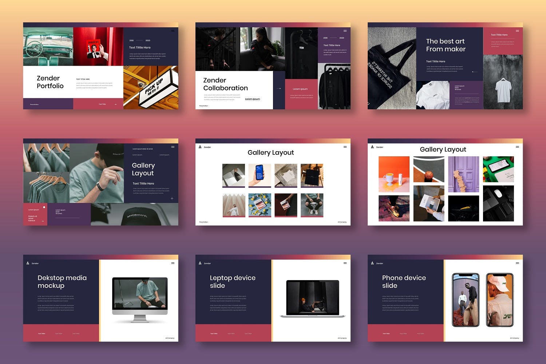Click white dot in red Lorem Ipsum box

coord(44,207)
